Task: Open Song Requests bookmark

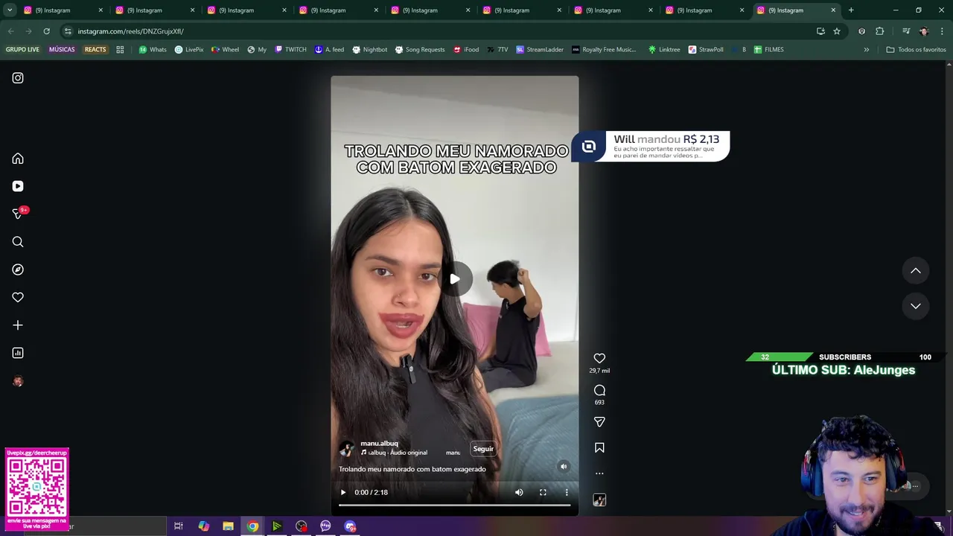Action: pos(419,50)
